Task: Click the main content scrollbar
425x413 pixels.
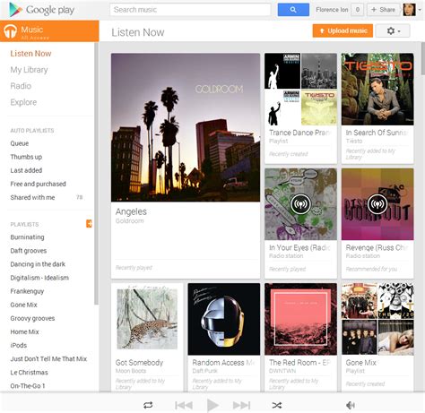Action: click(x=423, y=58)
